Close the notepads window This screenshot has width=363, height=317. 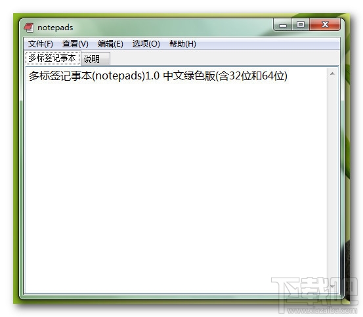[325, 24]
